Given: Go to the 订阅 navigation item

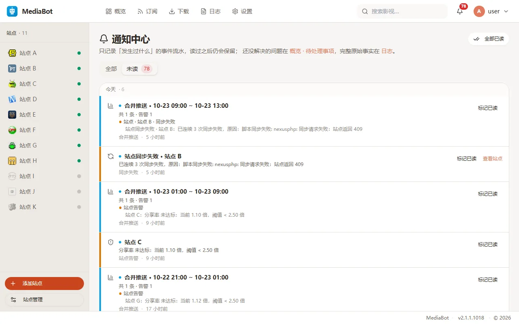Looking at the screenshot, I should coord(147,11).
